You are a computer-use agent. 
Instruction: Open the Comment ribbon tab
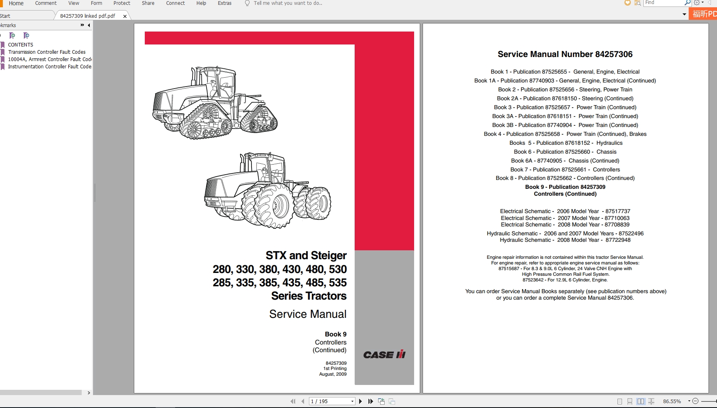[x=46, y=3]
